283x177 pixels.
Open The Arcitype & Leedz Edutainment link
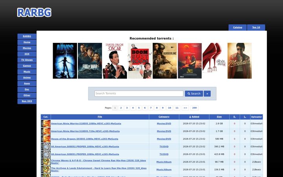coord(99,170)
